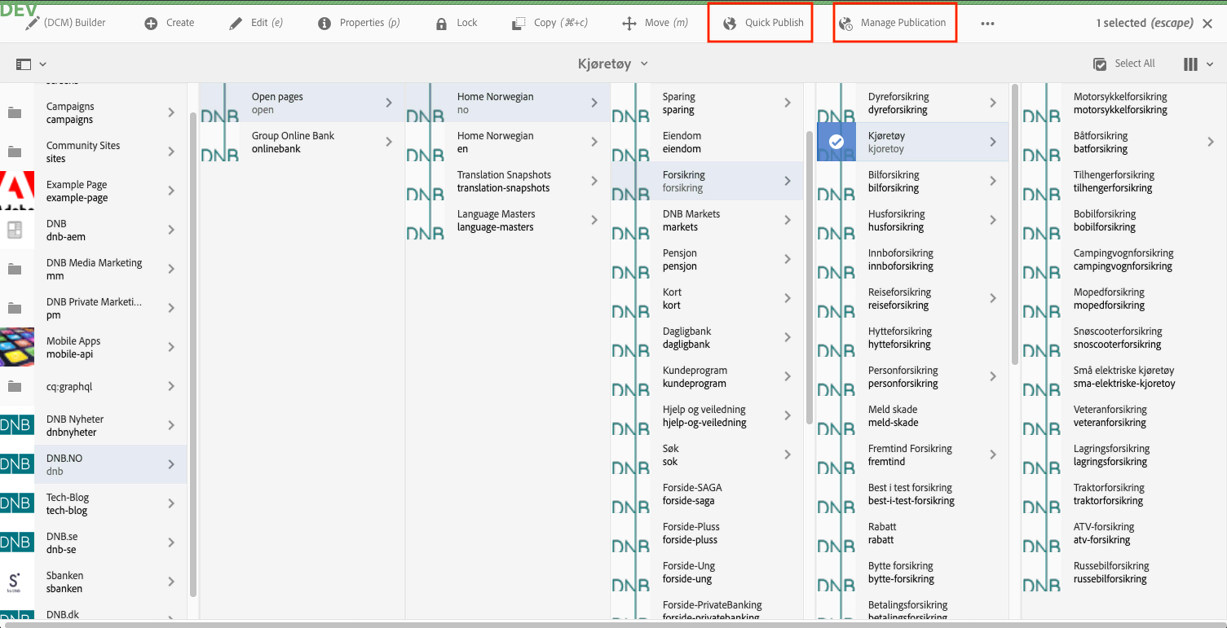Select the Bilforsikring page
1227x628 pixels.
coord(894,181)
